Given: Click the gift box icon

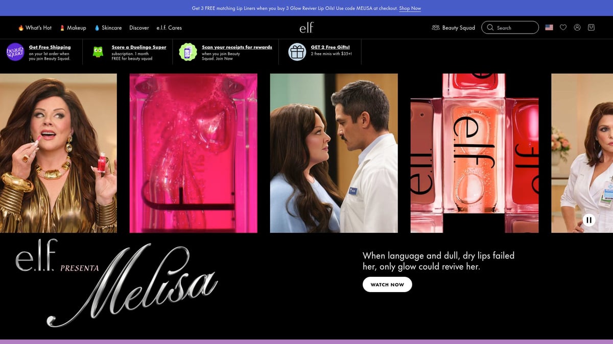Looking at the screenshot, I should [297, 52].
